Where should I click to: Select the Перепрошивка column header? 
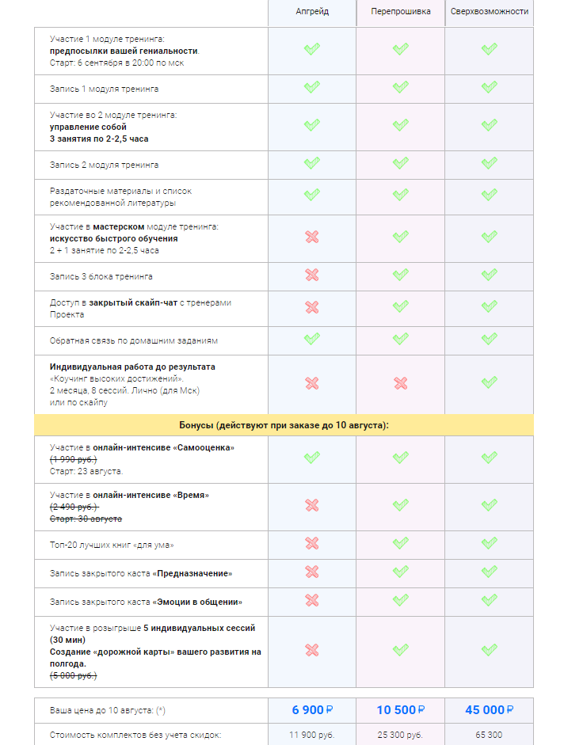click(x=401, y=12)
